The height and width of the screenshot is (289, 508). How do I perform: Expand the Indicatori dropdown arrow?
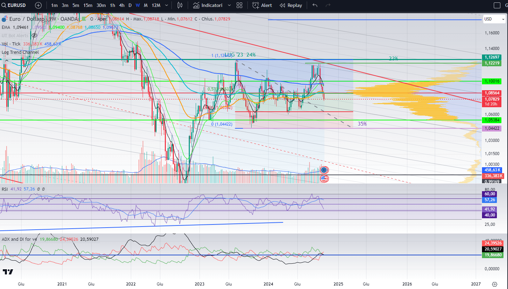point(229,5)
